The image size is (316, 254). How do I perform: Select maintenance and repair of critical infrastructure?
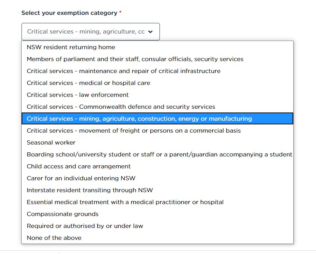pyautogui.click(x=123, y=71)
